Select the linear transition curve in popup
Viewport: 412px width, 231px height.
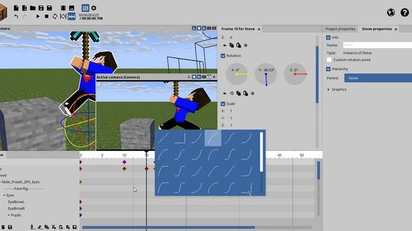pyautogui.click(x=163, y=138)
